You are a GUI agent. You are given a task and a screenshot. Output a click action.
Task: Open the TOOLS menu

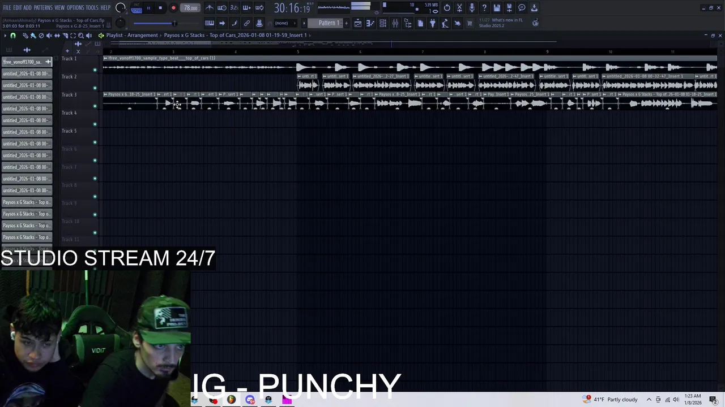92,7
